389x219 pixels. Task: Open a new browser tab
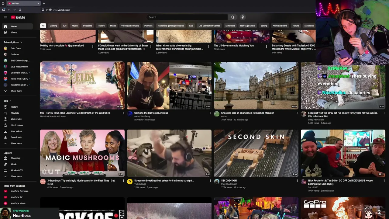44,3
